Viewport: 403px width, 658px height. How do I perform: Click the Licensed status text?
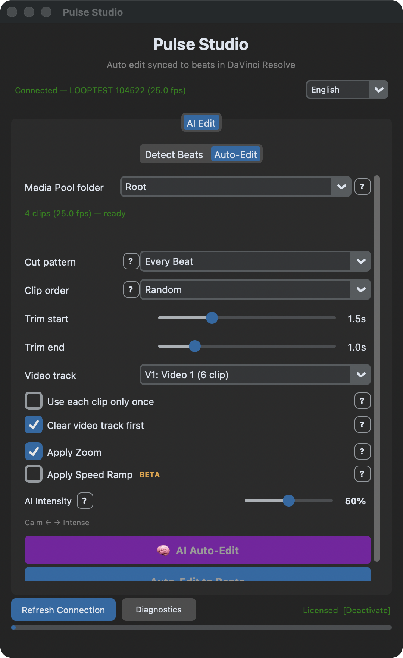[320, 610]
